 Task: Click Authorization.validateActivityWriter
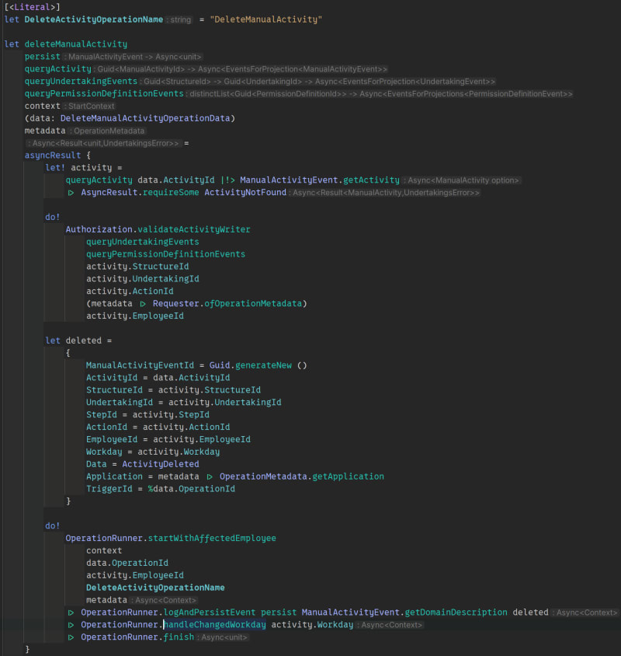[x=158, y=229]
